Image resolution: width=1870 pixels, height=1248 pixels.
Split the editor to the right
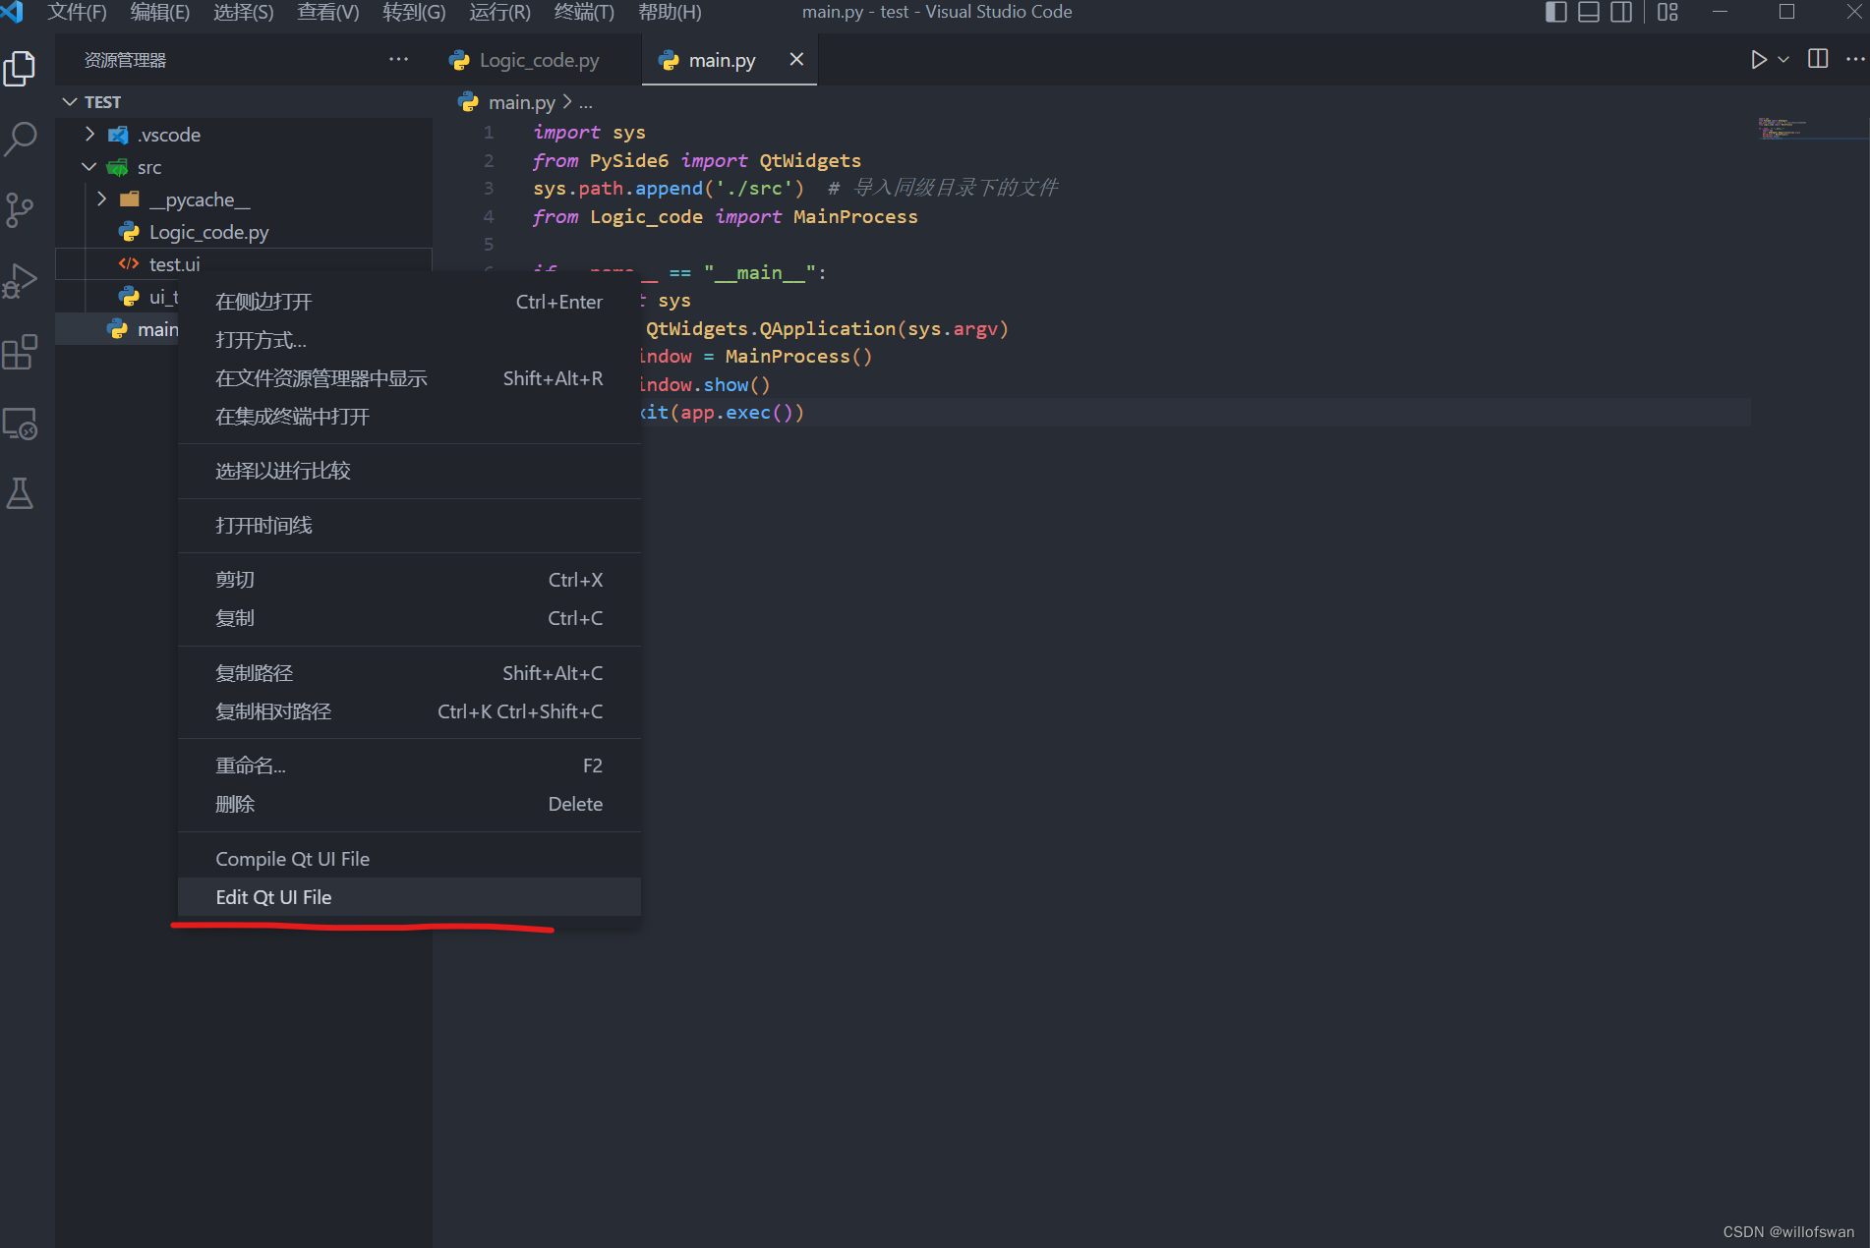(x=1818, y=59)
